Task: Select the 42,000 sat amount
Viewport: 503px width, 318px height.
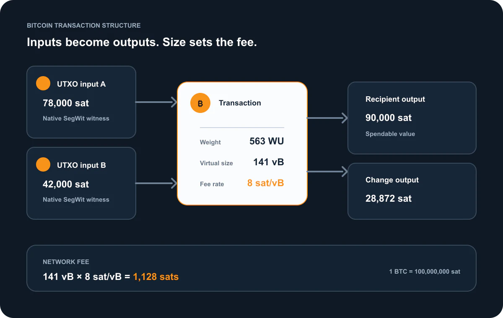Action: coord(66,184)
